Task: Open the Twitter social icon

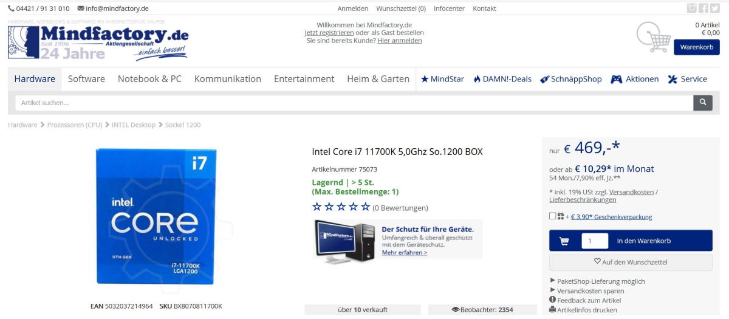Action: (x=715, y=8)
